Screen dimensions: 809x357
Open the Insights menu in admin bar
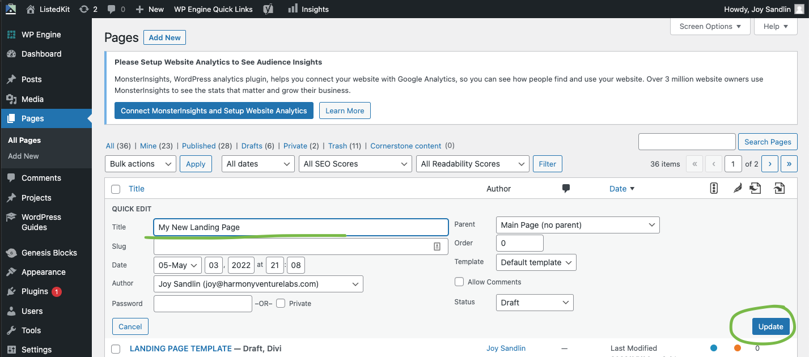pos(308,9)
